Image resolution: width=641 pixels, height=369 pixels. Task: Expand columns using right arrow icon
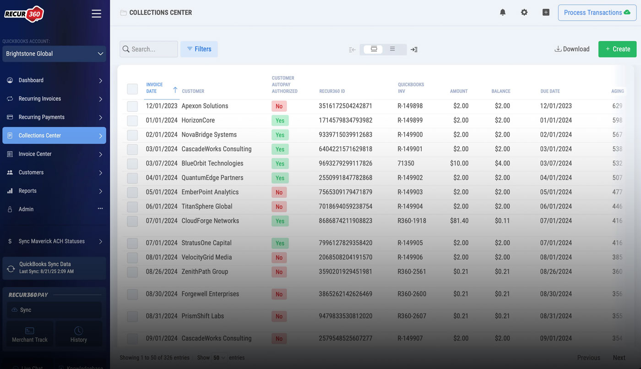pos(414,50)
